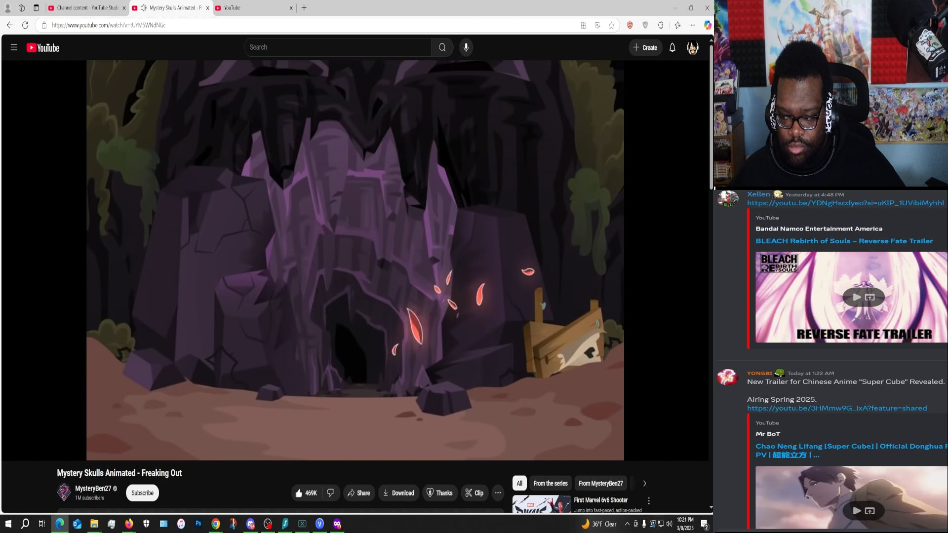Play the BLEACH Reverse Fate Trailer embed
This screenshot has height=533, width=948.
[857, 297]
